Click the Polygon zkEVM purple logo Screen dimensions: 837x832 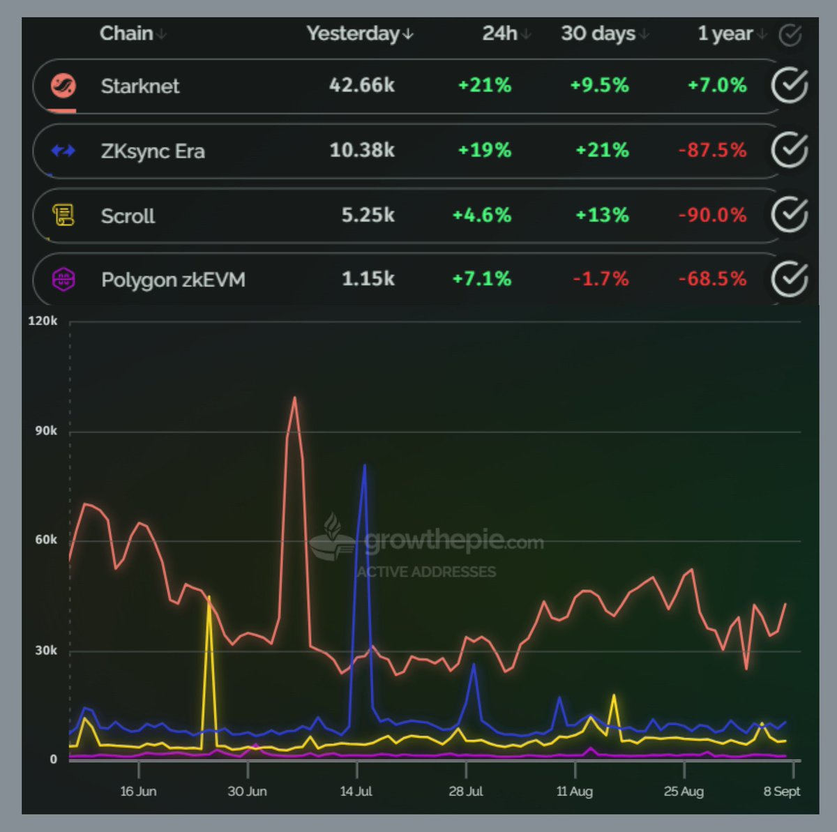pos(63,280)
